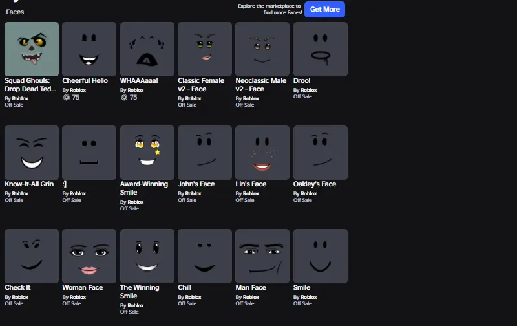Choose the Classic Female v2 face thumbnail
The image size is (517, 326).
click(x=205, y=49)
